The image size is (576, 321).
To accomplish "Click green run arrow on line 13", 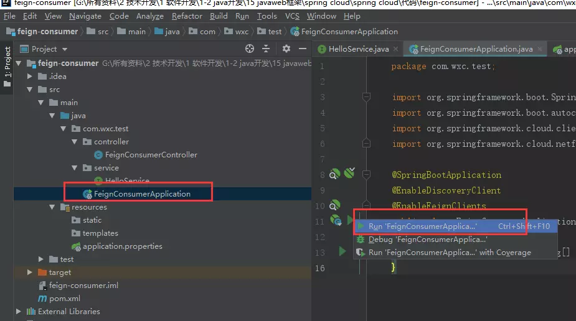I will coord(342,252).
